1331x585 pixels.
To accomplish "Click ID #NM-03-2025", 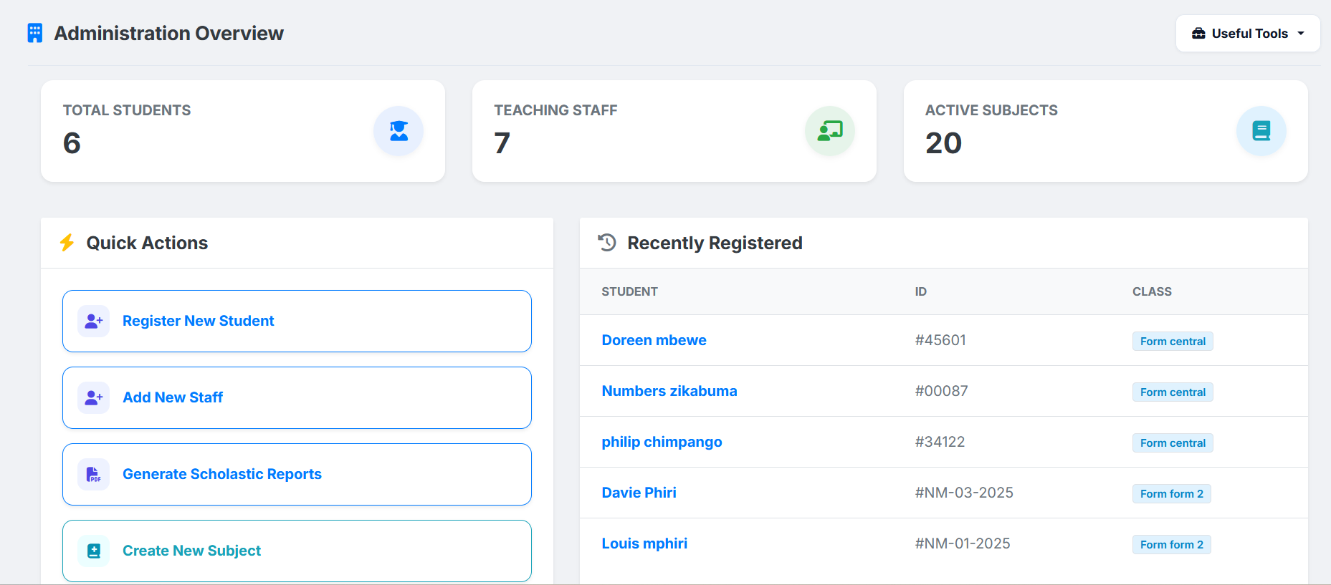I will [x=964, y=493].
